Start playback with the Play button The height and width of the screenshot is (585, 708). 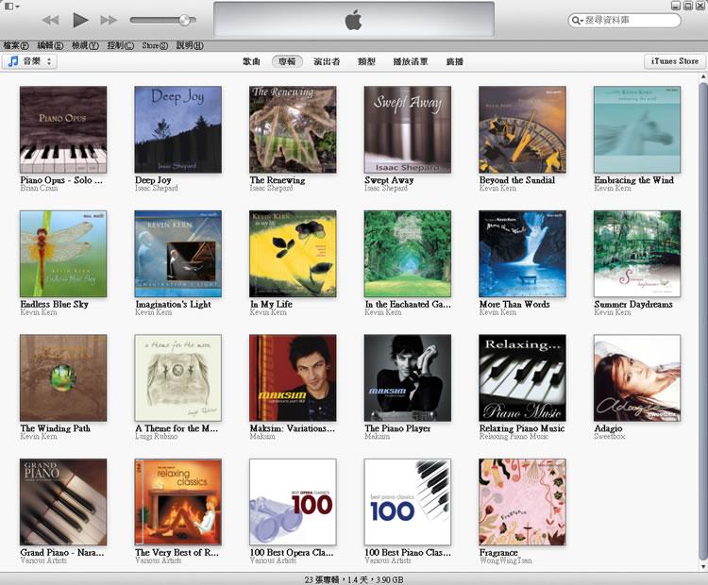tap(80, 20)
